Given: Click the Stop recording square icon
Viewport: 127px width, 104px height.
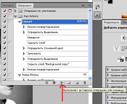Looking at the screenshot, I should pyautogui.click(x=47, y=83).
